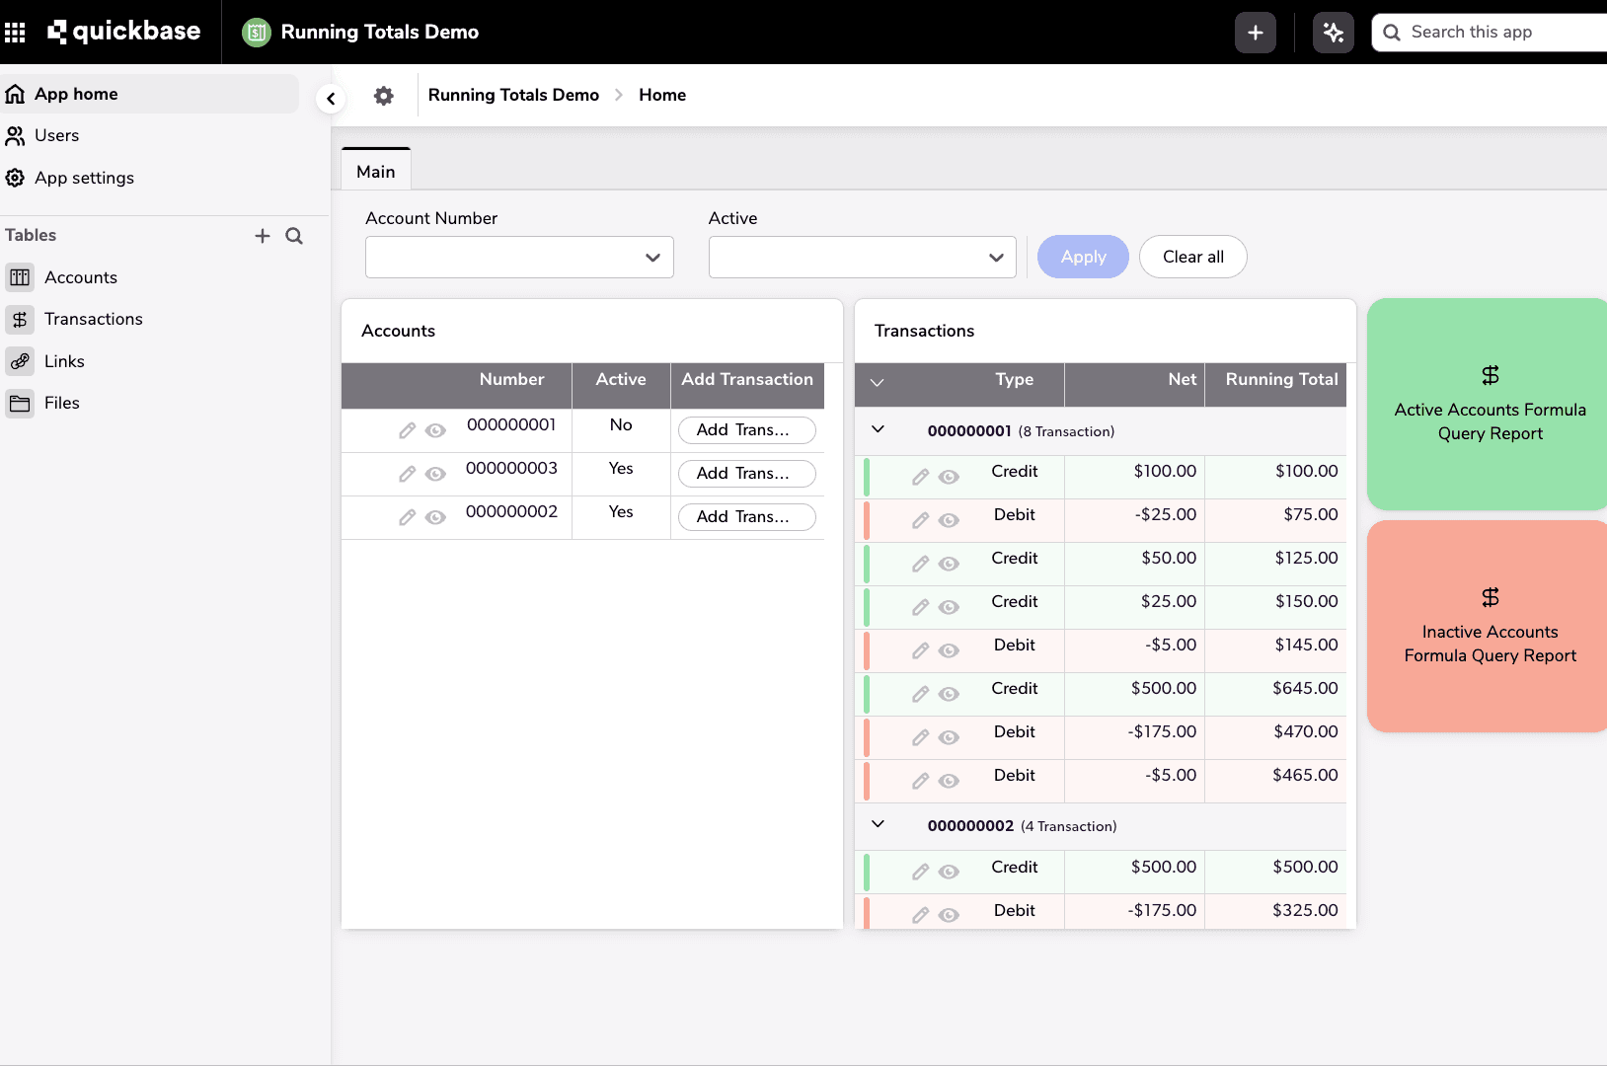The width and height of the screenshot is (1607, 1066).
Task: Open App settings from the sidebar
Action: (x=84, y=178)
